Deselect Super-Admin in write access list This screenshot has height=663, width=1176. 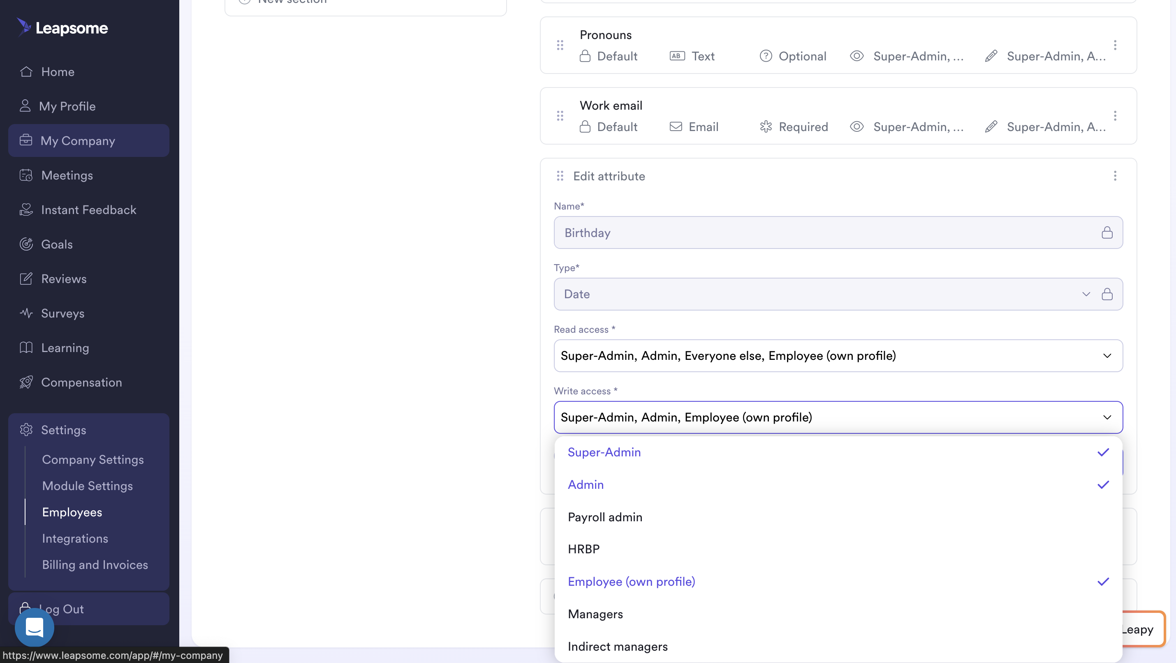[x=838, y=452]
